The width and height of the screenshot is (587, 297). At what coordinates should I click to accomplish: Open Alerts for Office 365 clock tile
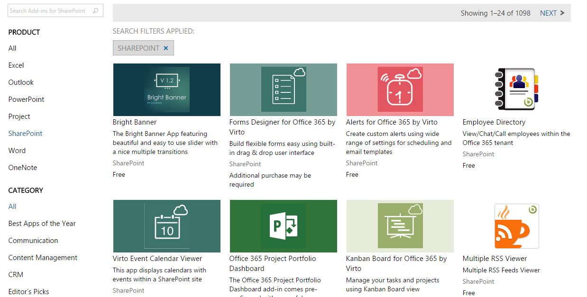click(x=400, y=90)
